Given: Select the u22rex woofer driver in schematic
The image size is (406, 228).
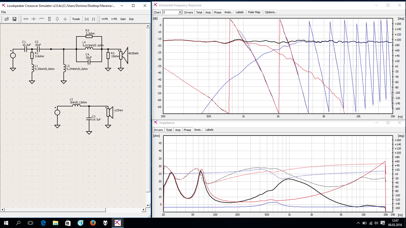Looking at the screenshot, I should click(x=110, y=112).
